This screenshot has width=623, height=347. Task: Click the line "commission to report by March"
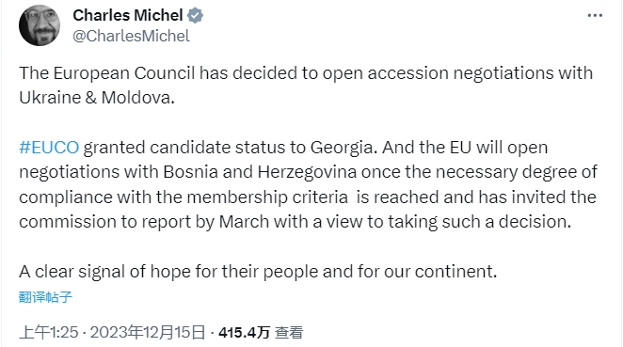pyautogui.click(x=295, y=222)
